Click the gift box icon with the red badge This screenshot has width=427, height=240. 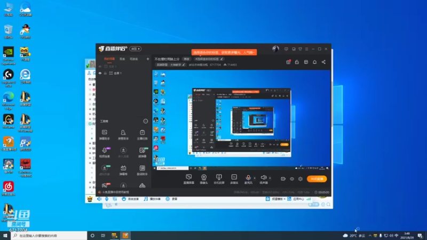[288, 62]
